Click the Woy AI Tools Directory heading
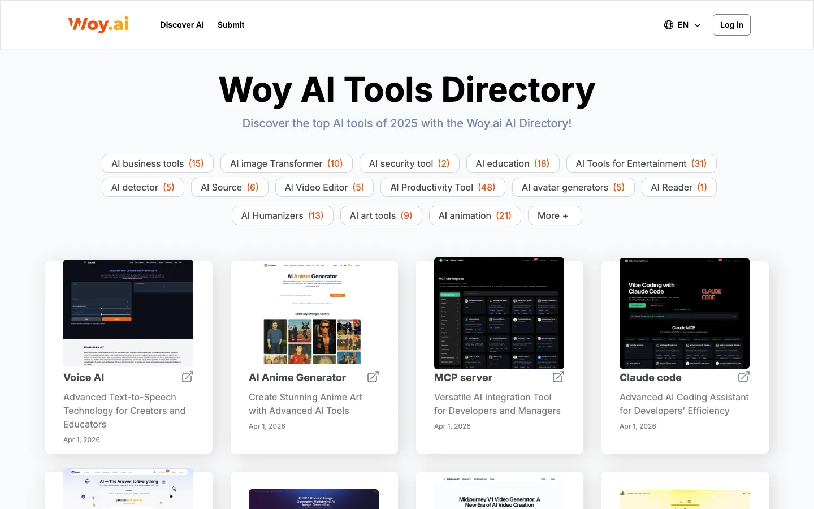Screen dimensions: 814x509 point(407,89)
